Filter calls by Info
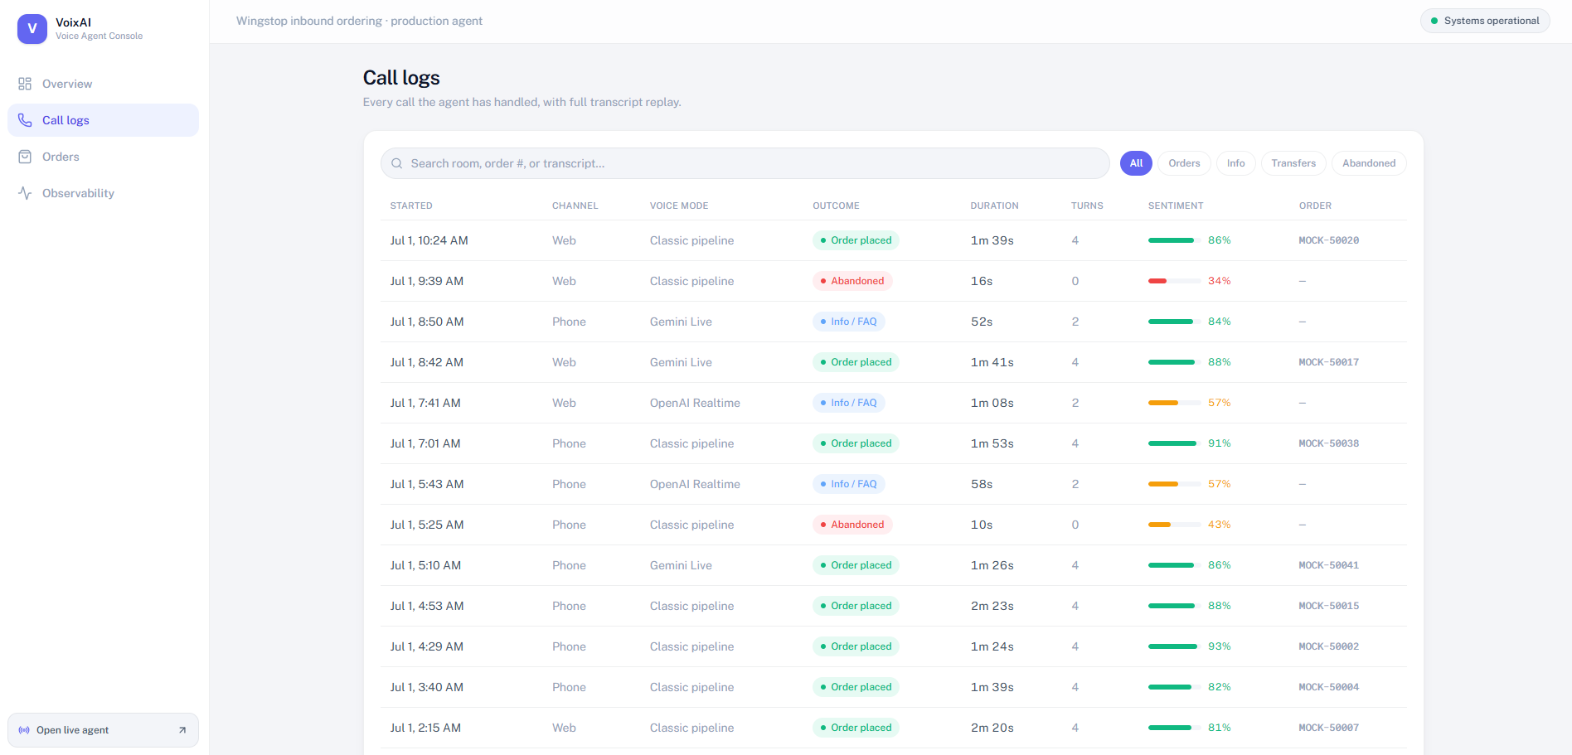This screenshot has height=755, width=1572. 1235,163
